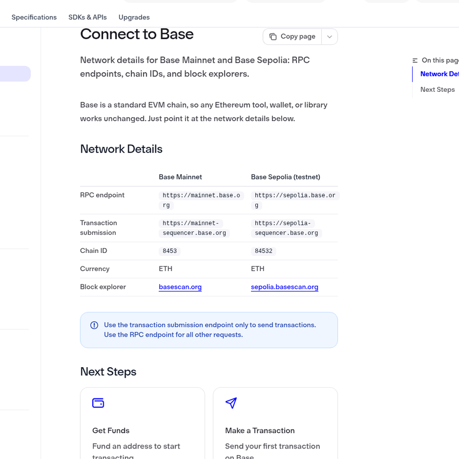
Task: Click the wallet icon on Get Funds card
Action: 98,403
